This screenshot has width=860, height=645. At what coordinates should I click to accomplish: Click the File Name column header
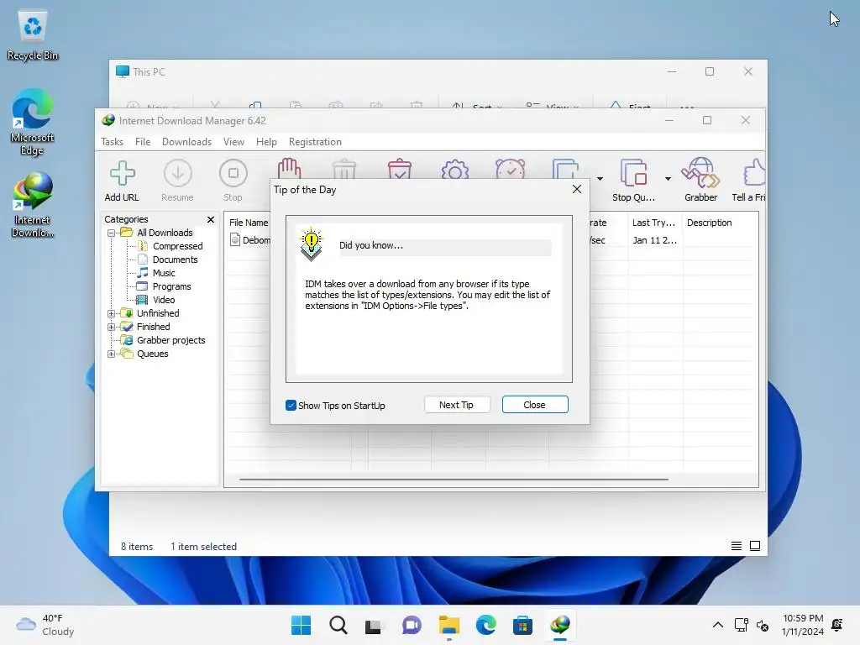click(248, 223)
